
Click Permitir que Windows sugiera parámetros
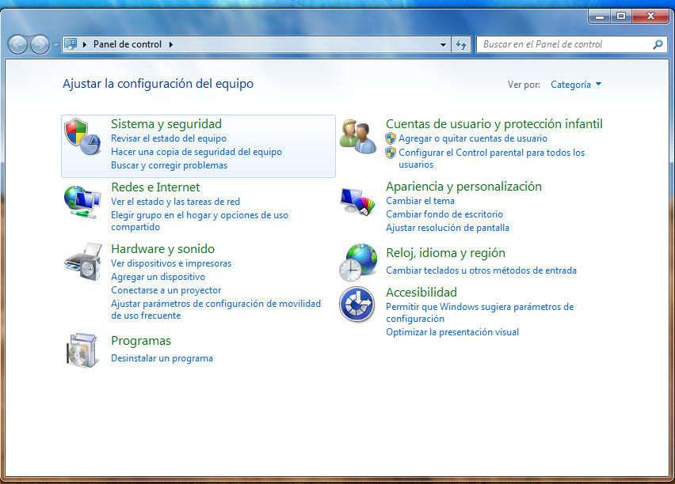[479, 312]
